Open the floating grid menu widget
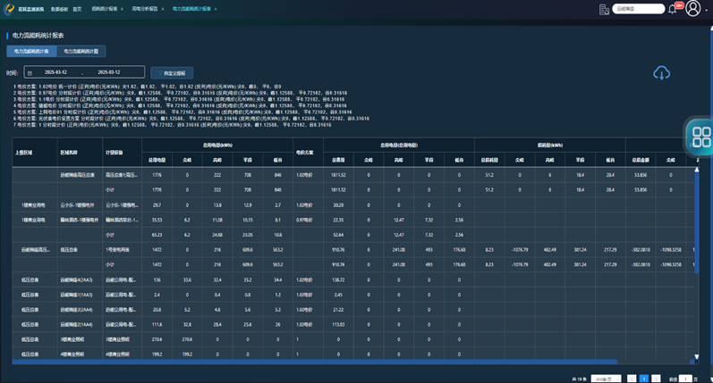Image resolution: width=713 pixels, height=383 pixels. pyautogui.click(x=700, y=137)
